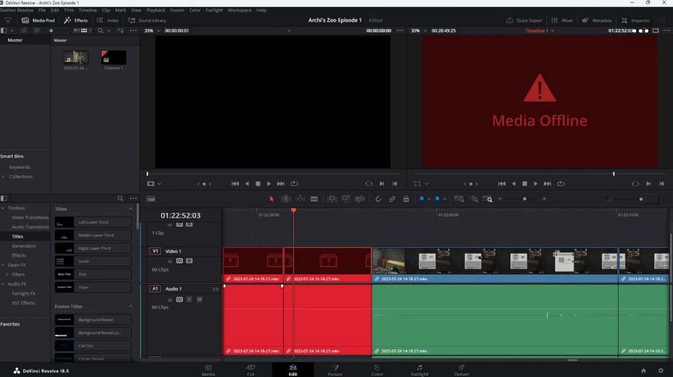This screenshot has width=673, height=377.
Task: Open the Workspace menu
Action: tap(239, 10)
